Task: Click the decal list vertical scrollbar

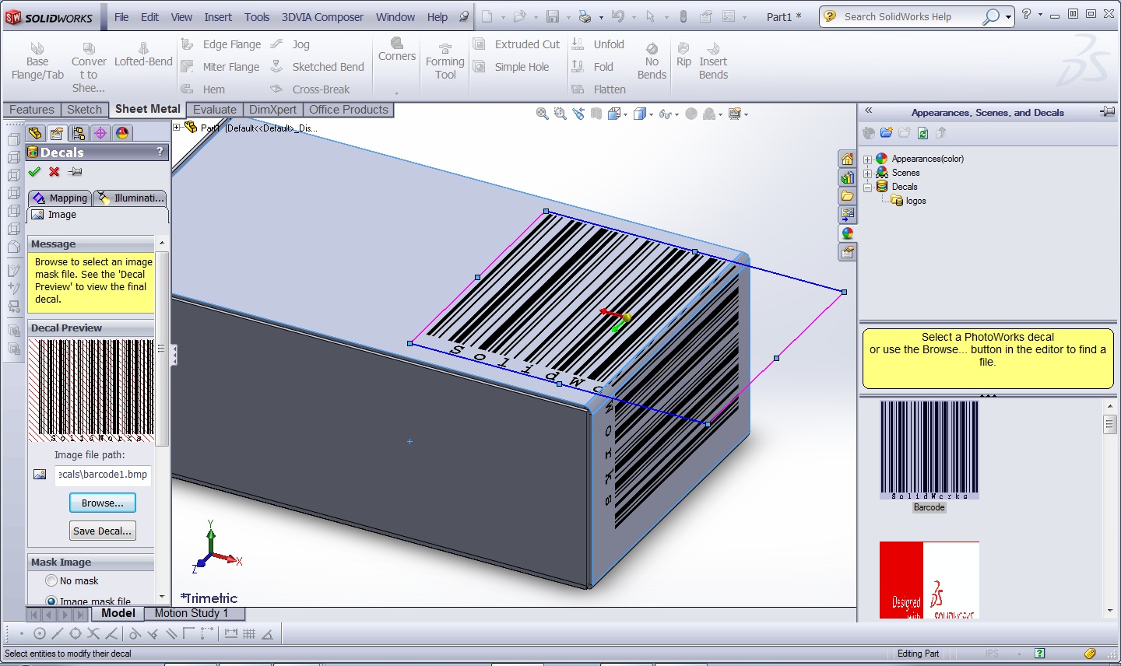Action: coord(1110,508)
